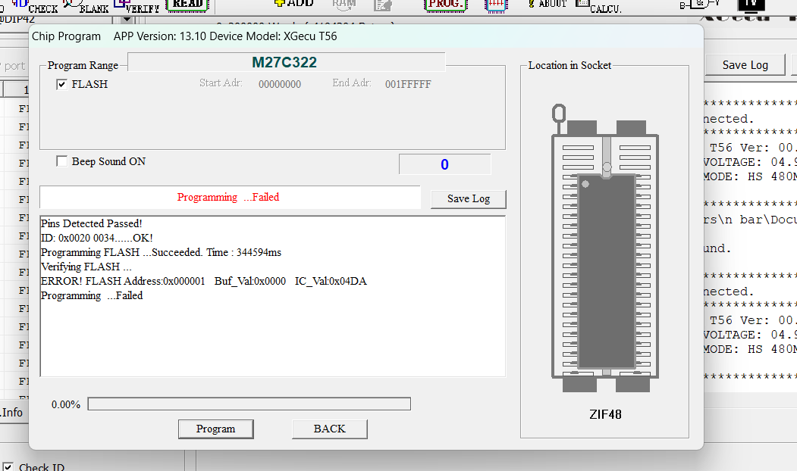Click Save Log button in the main window
The width and height of the screenshot is (797, 471).
745,65
